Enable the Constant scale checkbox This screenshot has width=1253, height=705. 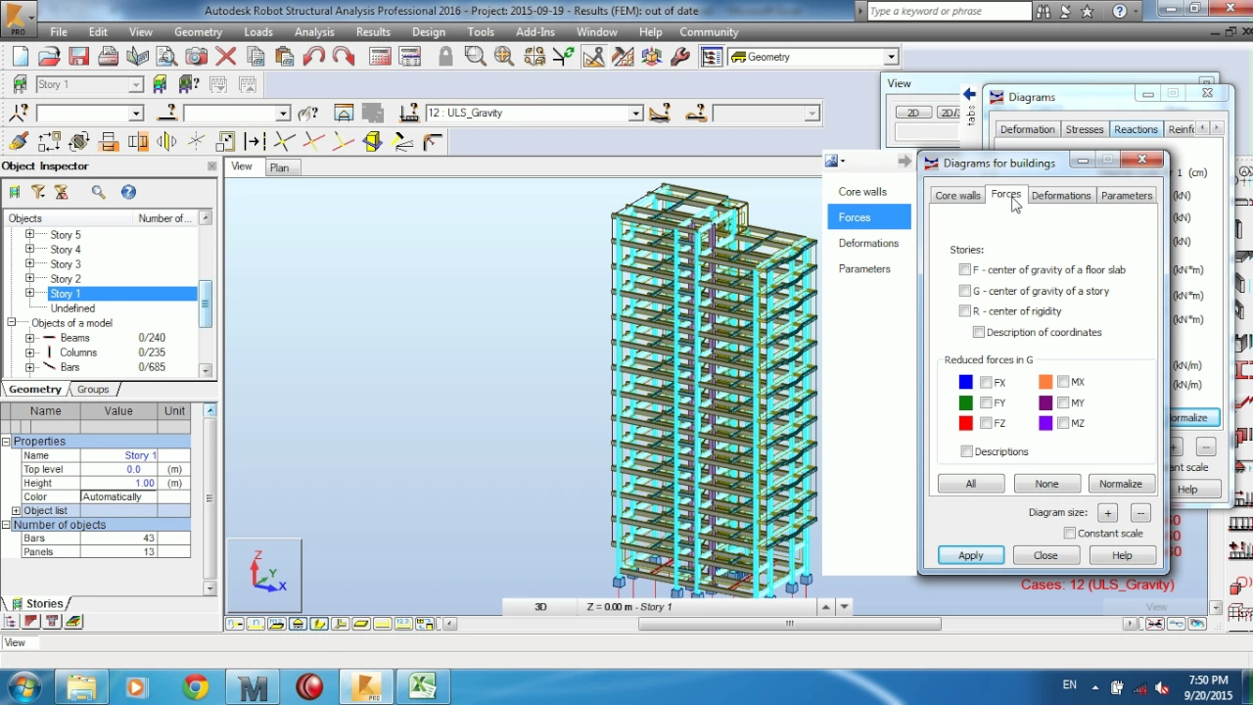pyautogui.click(x=1070, y=533)
